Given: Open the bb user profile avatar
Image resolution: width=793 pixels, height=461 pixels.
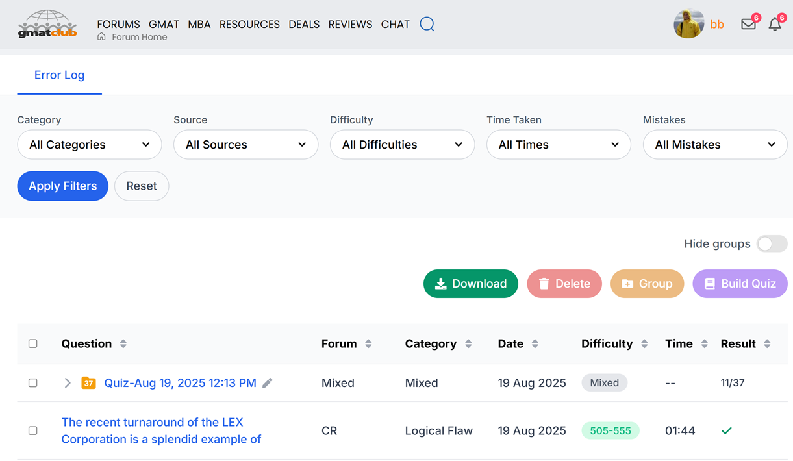Looking at the screenshot, I should [x=688, y=24].
